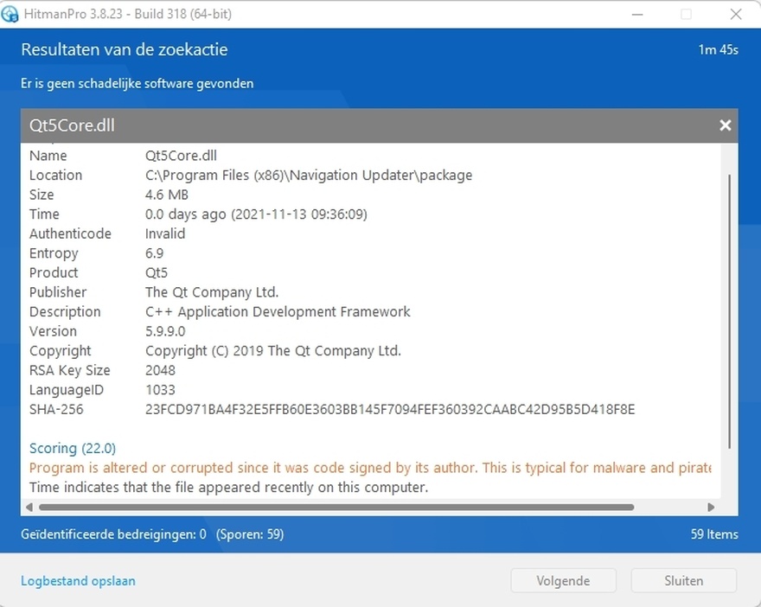
Task: Click the Qt5Core.dll panel header title
Action: click(72, 125)
